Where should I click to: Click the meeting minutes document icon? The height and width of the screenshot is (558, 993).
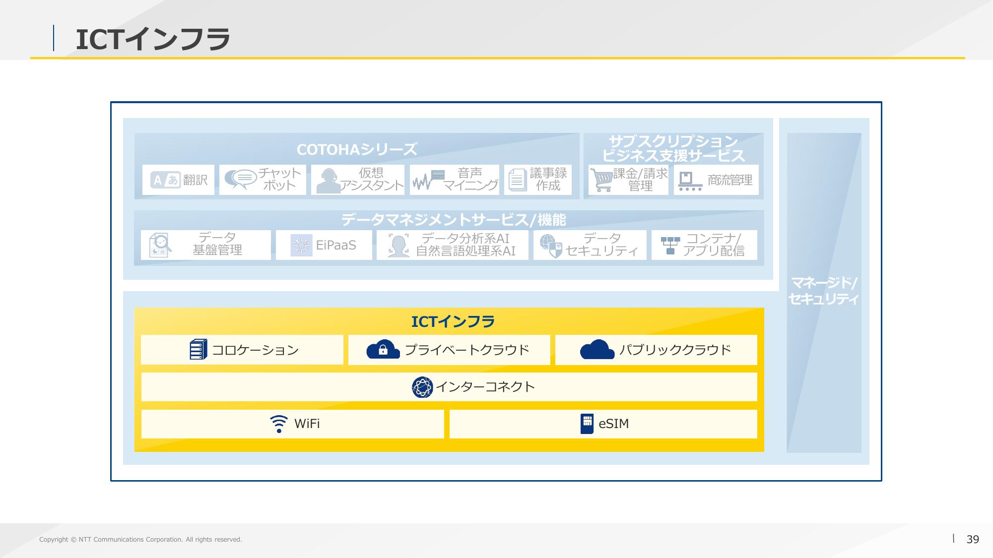pos(518,180)
